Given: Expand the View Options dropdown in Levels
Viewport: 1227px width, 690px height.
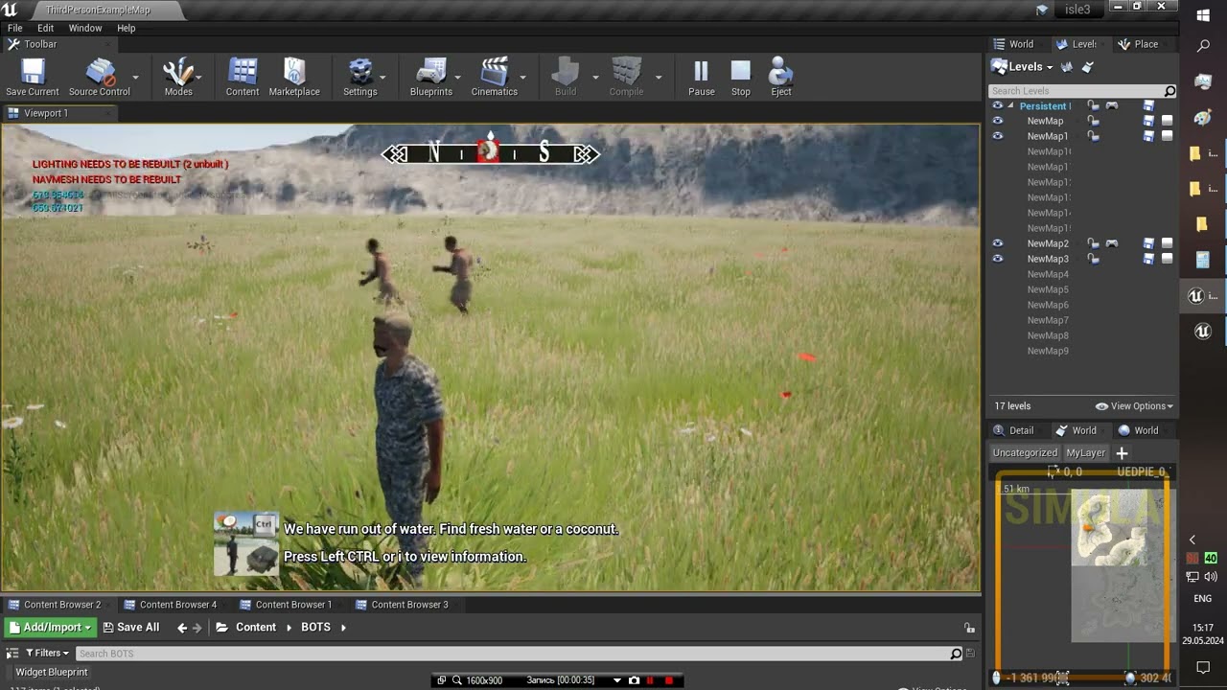Looking at the screenshot, I should pos(1134,406).
